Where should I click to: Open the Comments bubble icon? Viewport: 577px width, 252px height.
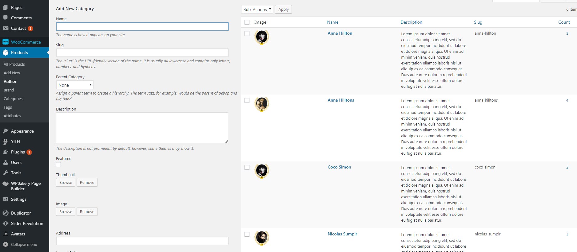pyautogui.click(x=6, y=18)
